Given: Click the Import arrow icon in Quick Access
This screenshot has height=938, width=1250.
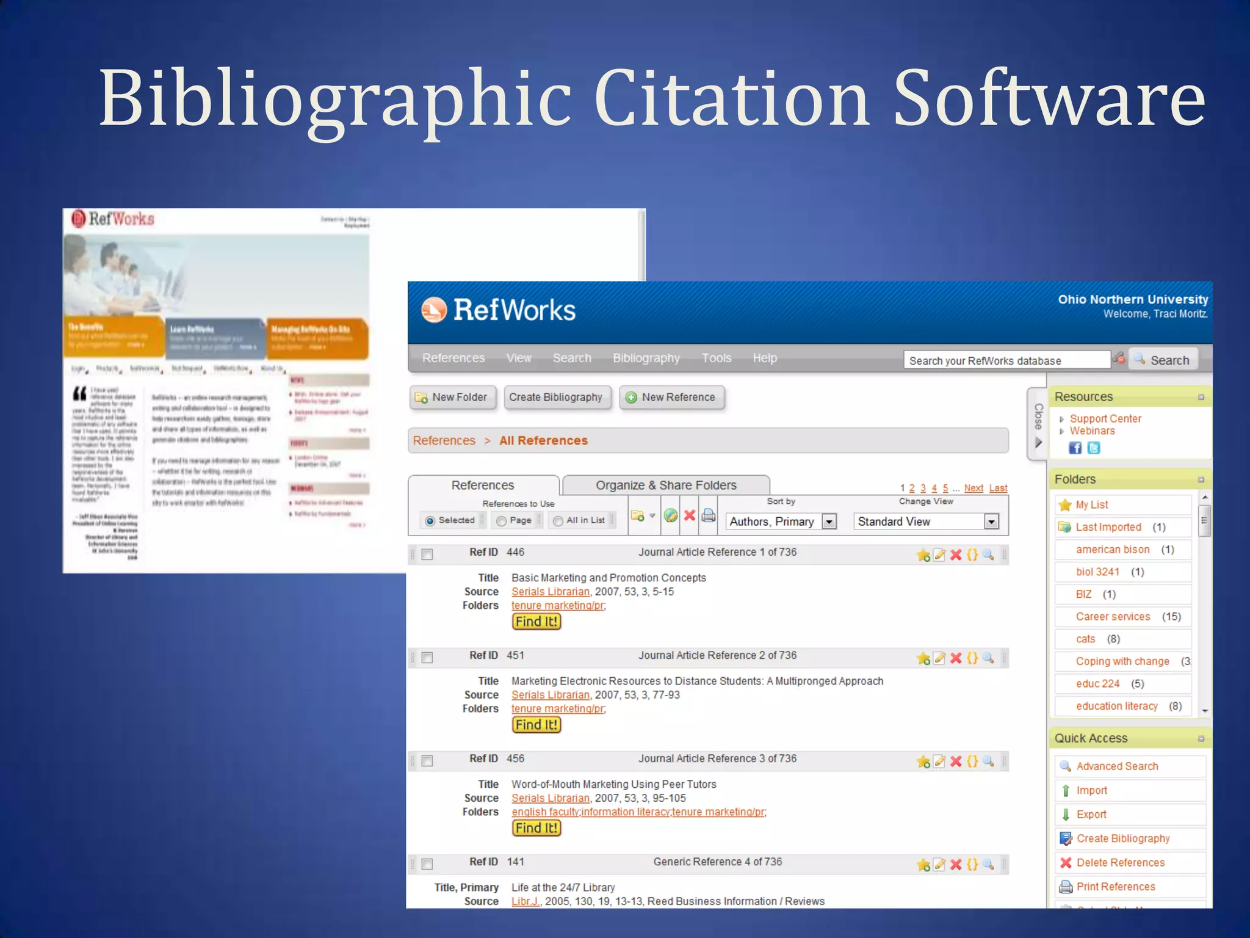Looking at the screenshot, I should [x=1066, y=791].
